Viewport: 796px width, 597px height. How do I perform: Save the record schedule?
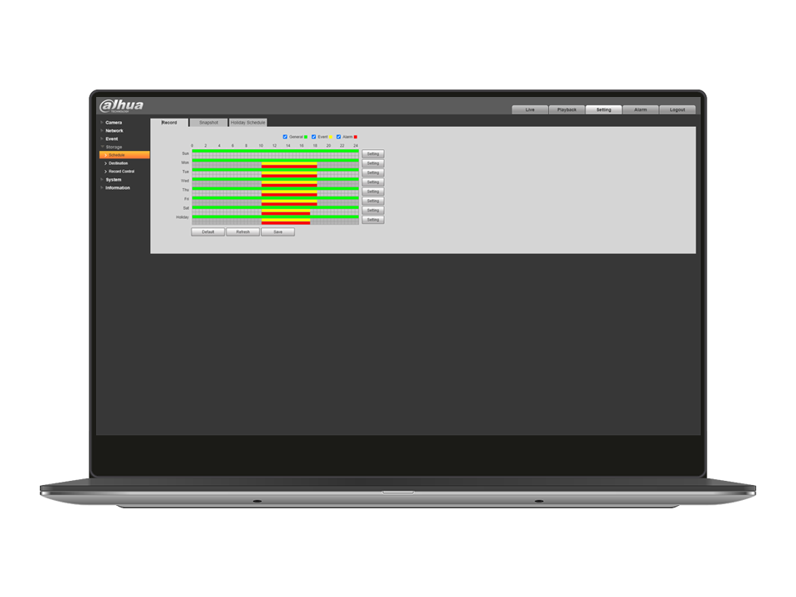point(279,232)
